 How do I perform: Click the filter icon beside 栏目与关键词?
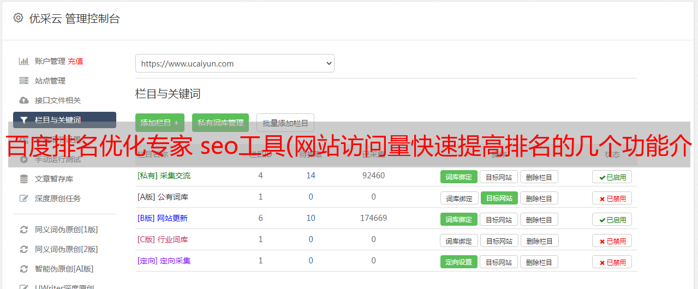[24, 120]
